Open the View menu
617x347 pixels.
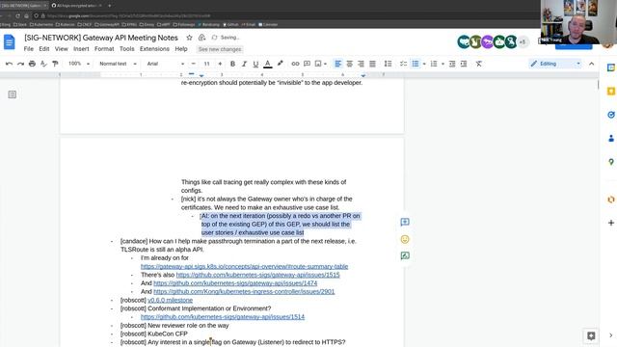pos(62,49)
